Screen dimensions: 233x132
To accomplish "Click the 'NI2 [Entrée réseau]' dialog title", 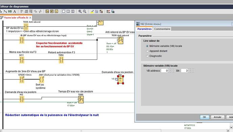I will [151, 24].
